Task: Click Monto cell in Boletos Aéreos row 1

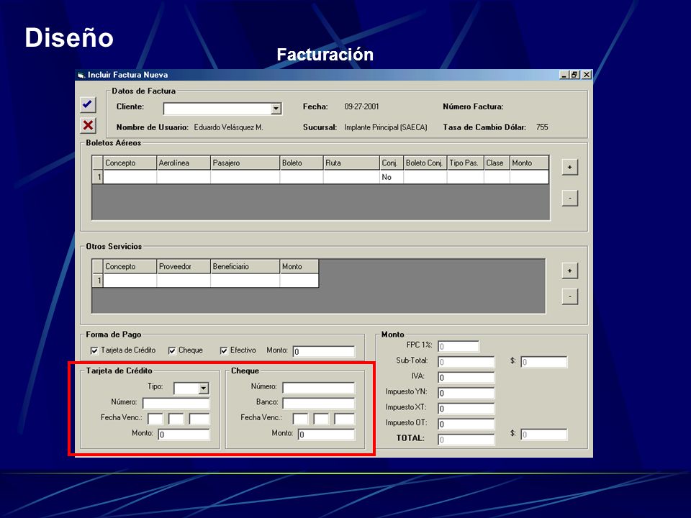Action: click(529, 177)
